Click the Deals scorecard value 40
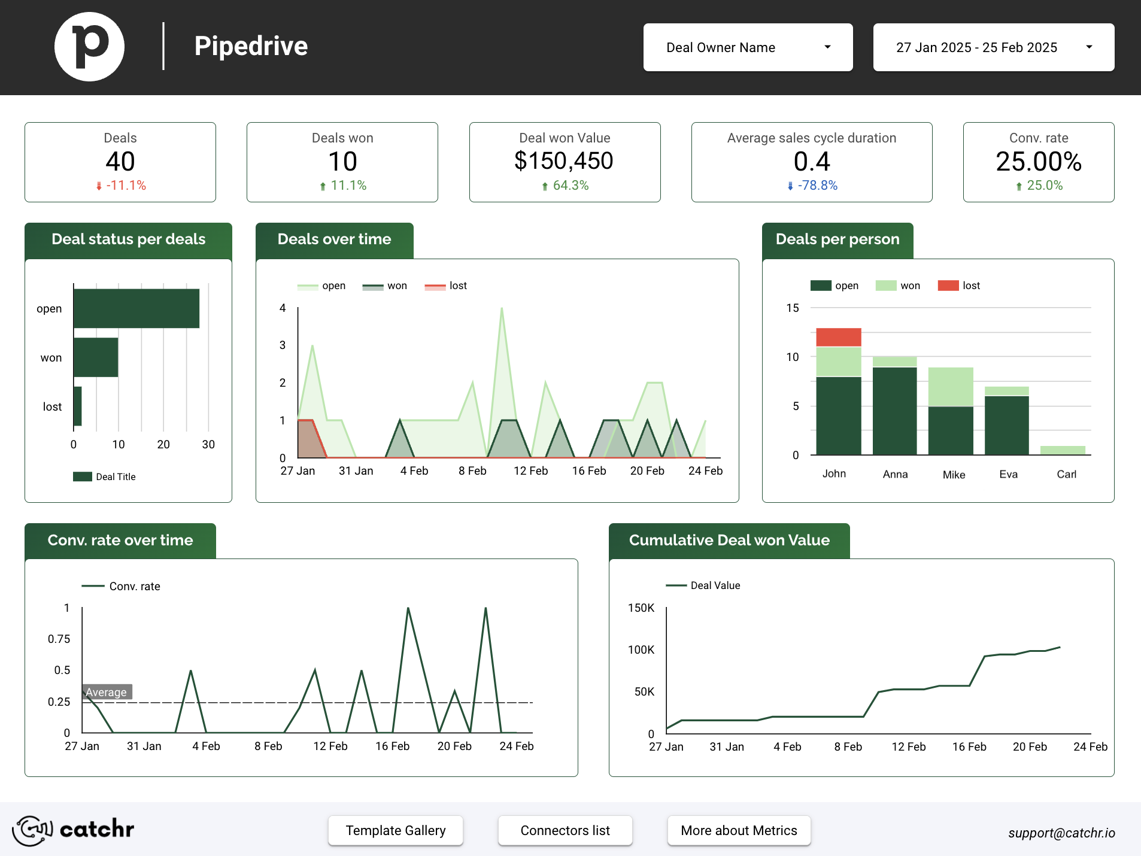The width and height of the screenshot is (1141, 856). coord(120,162)
